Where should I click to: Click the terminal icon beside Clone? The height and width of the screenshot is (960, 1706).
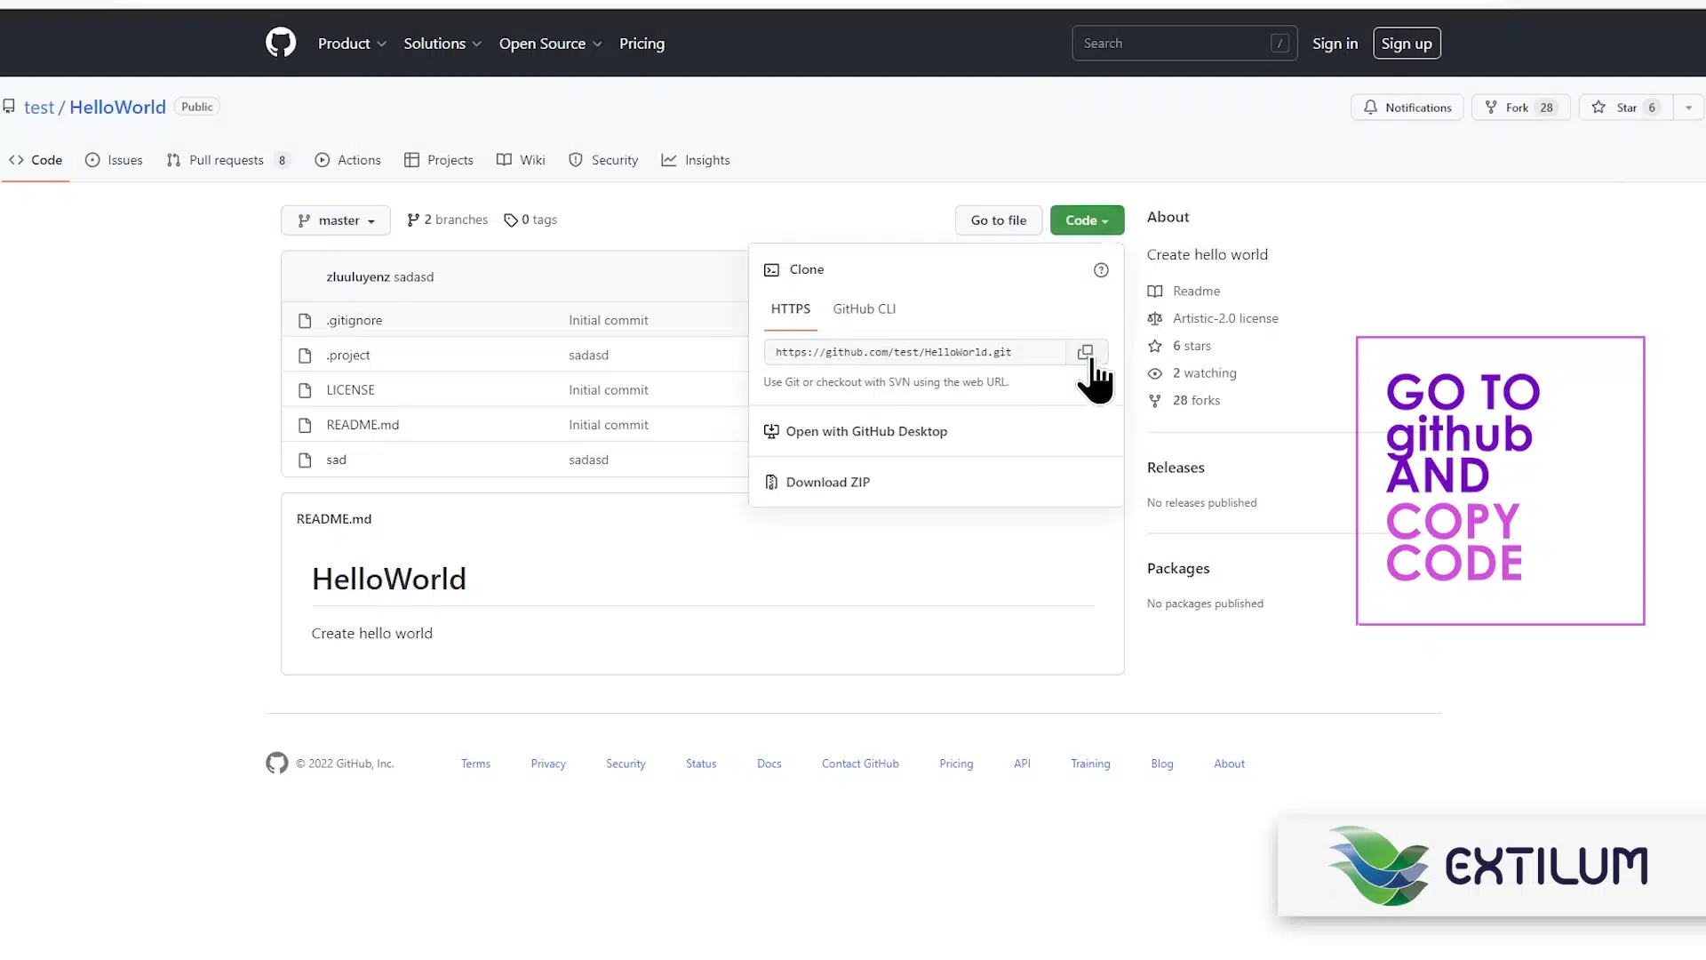771,270
